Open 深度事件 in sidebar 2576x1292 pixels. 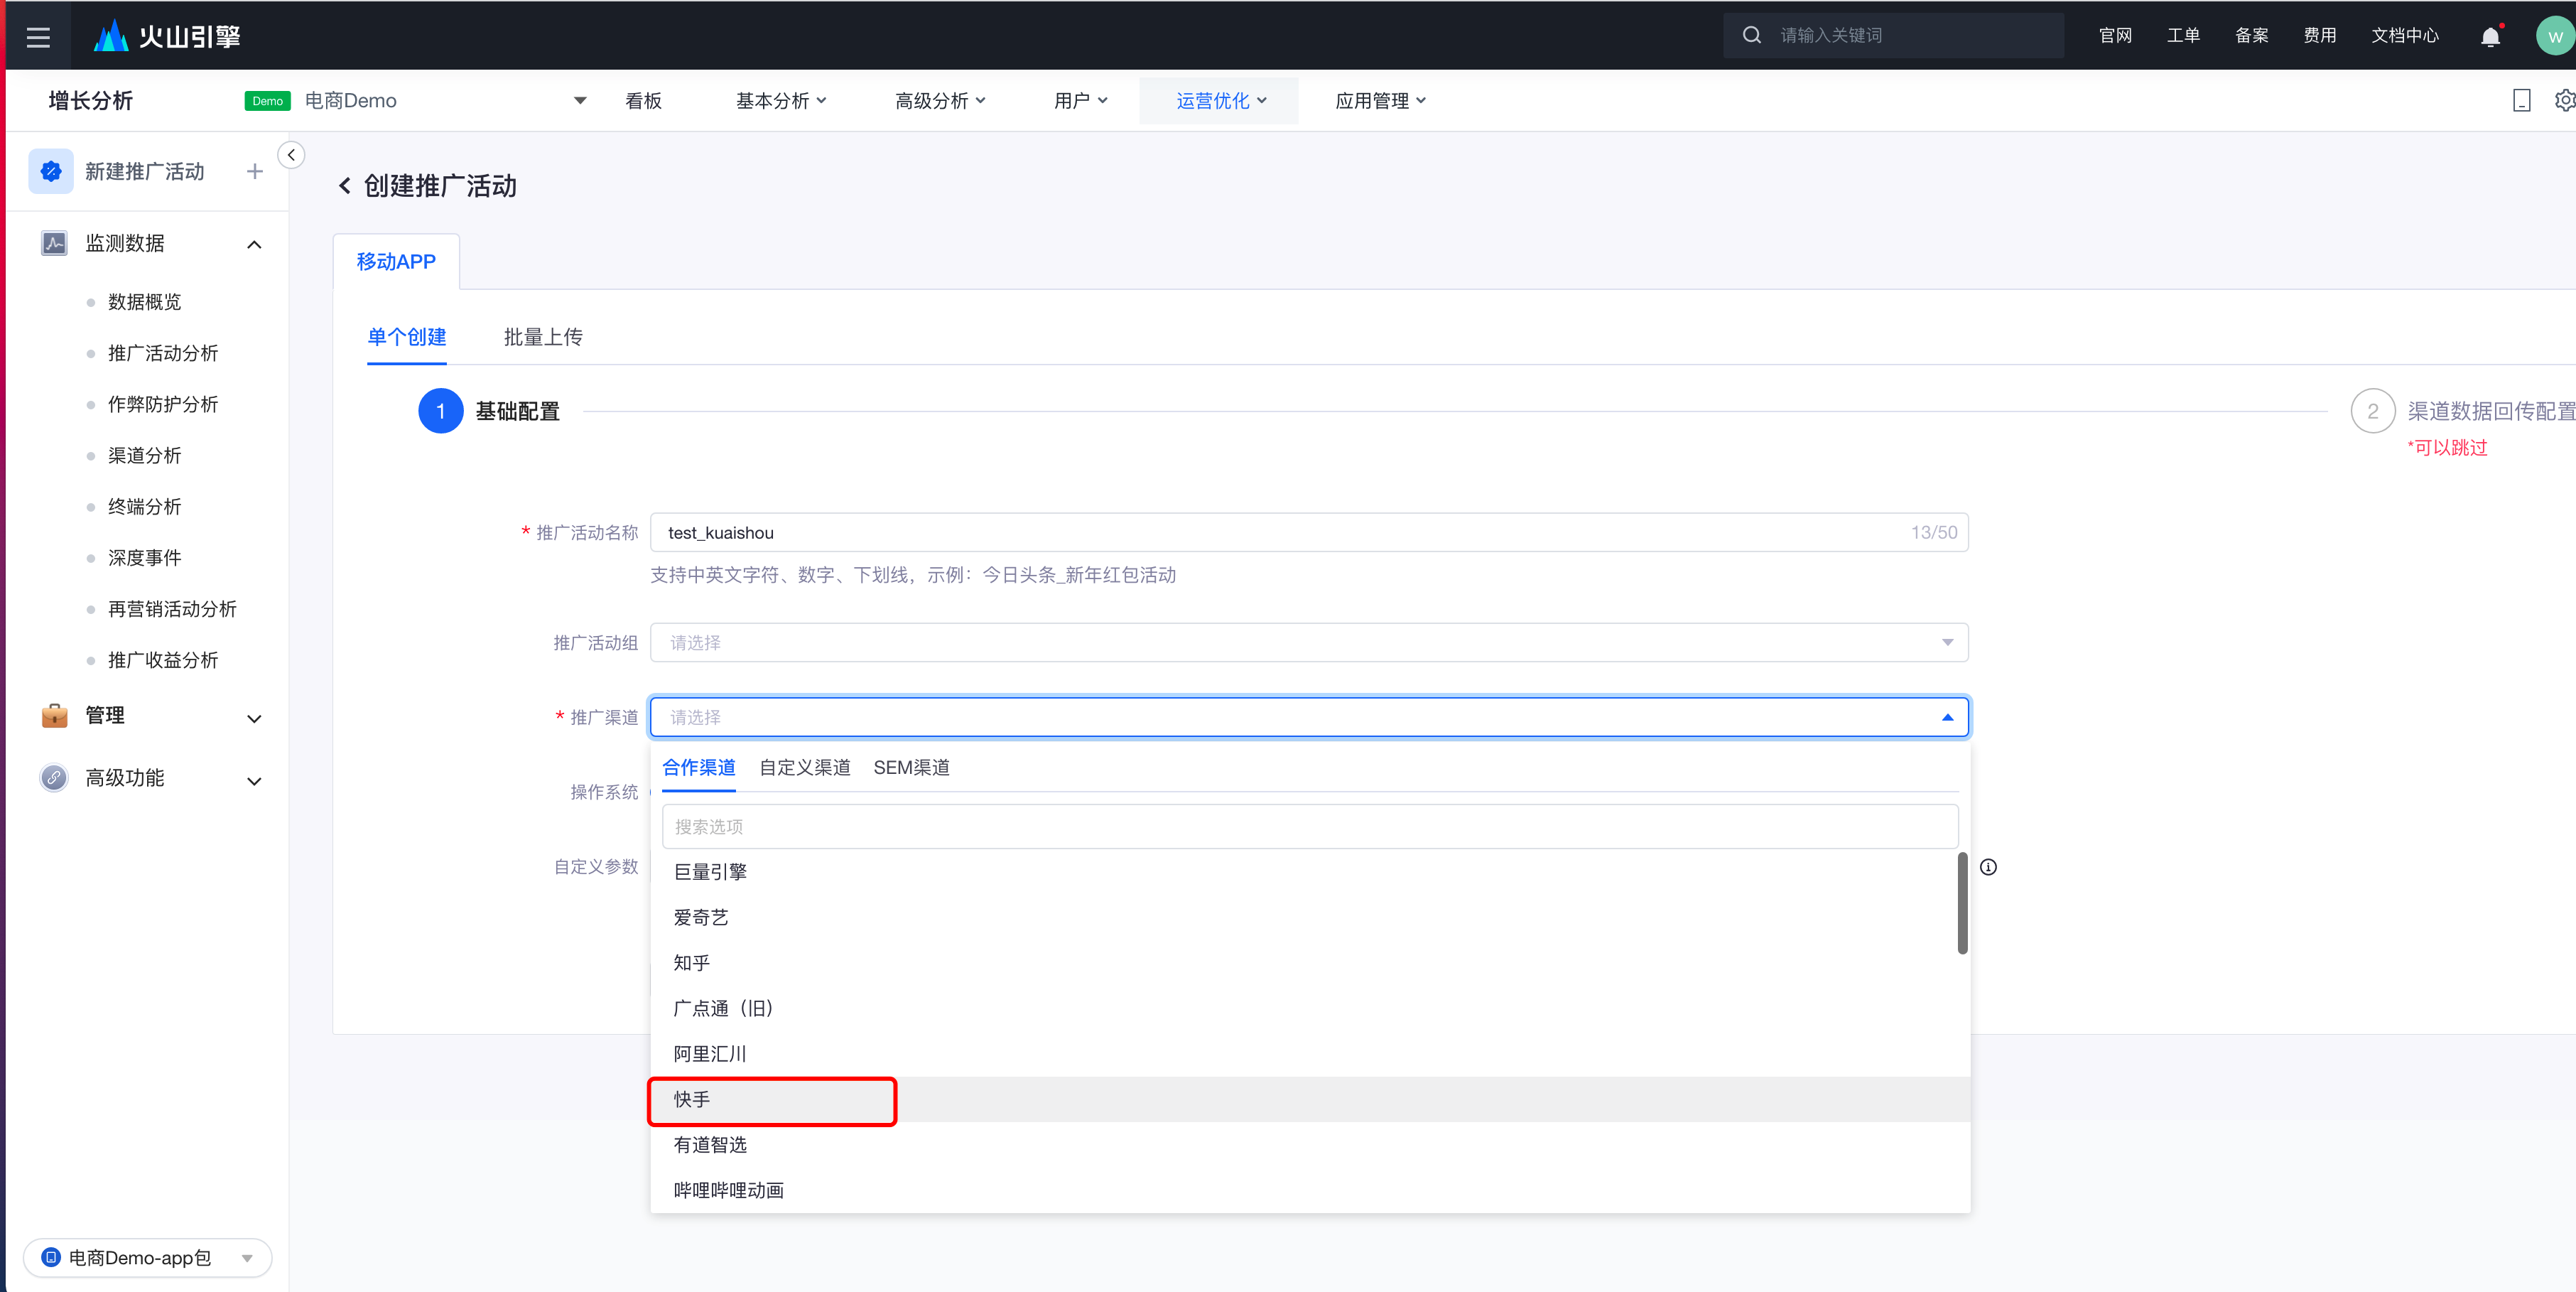145,557
